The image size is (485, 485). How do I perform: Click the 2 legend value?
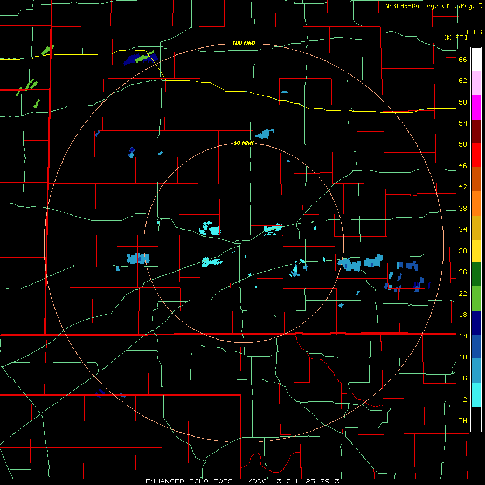465,400
